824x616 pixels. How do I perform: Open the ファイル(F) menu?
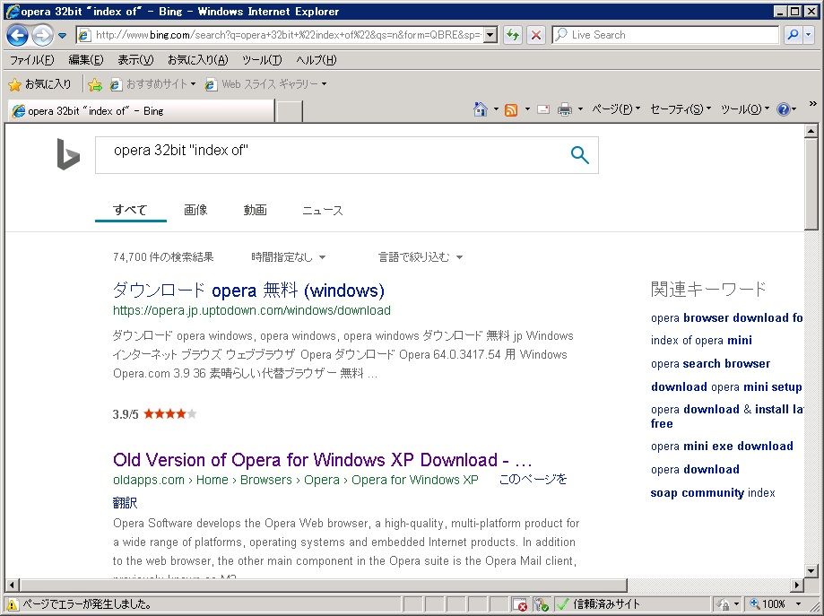click(x=32, y=60)
